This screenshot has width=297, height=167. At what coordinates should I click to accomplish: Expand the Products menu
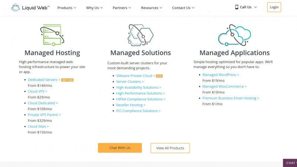(66, 8)
